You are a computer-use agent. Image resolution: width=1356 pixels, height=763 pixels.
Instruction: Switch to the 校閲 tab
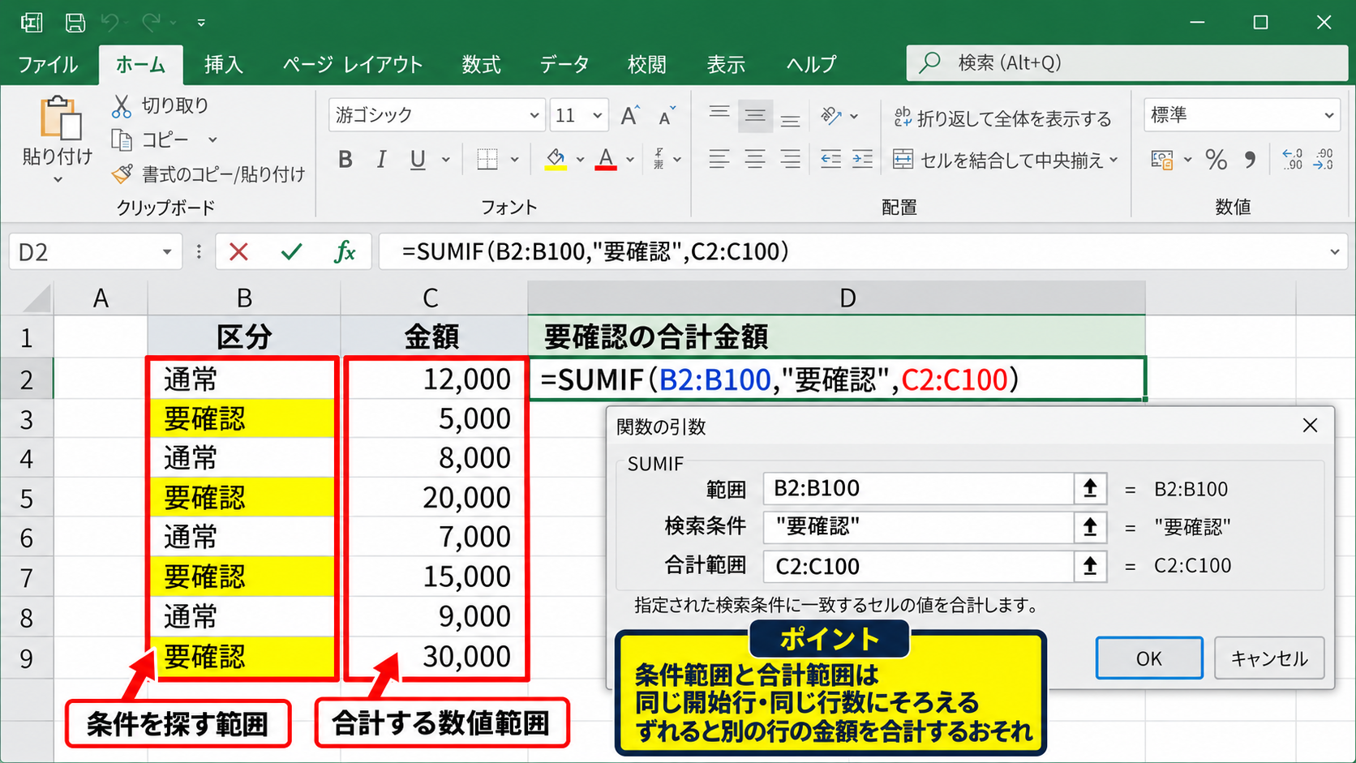(646, 64)
